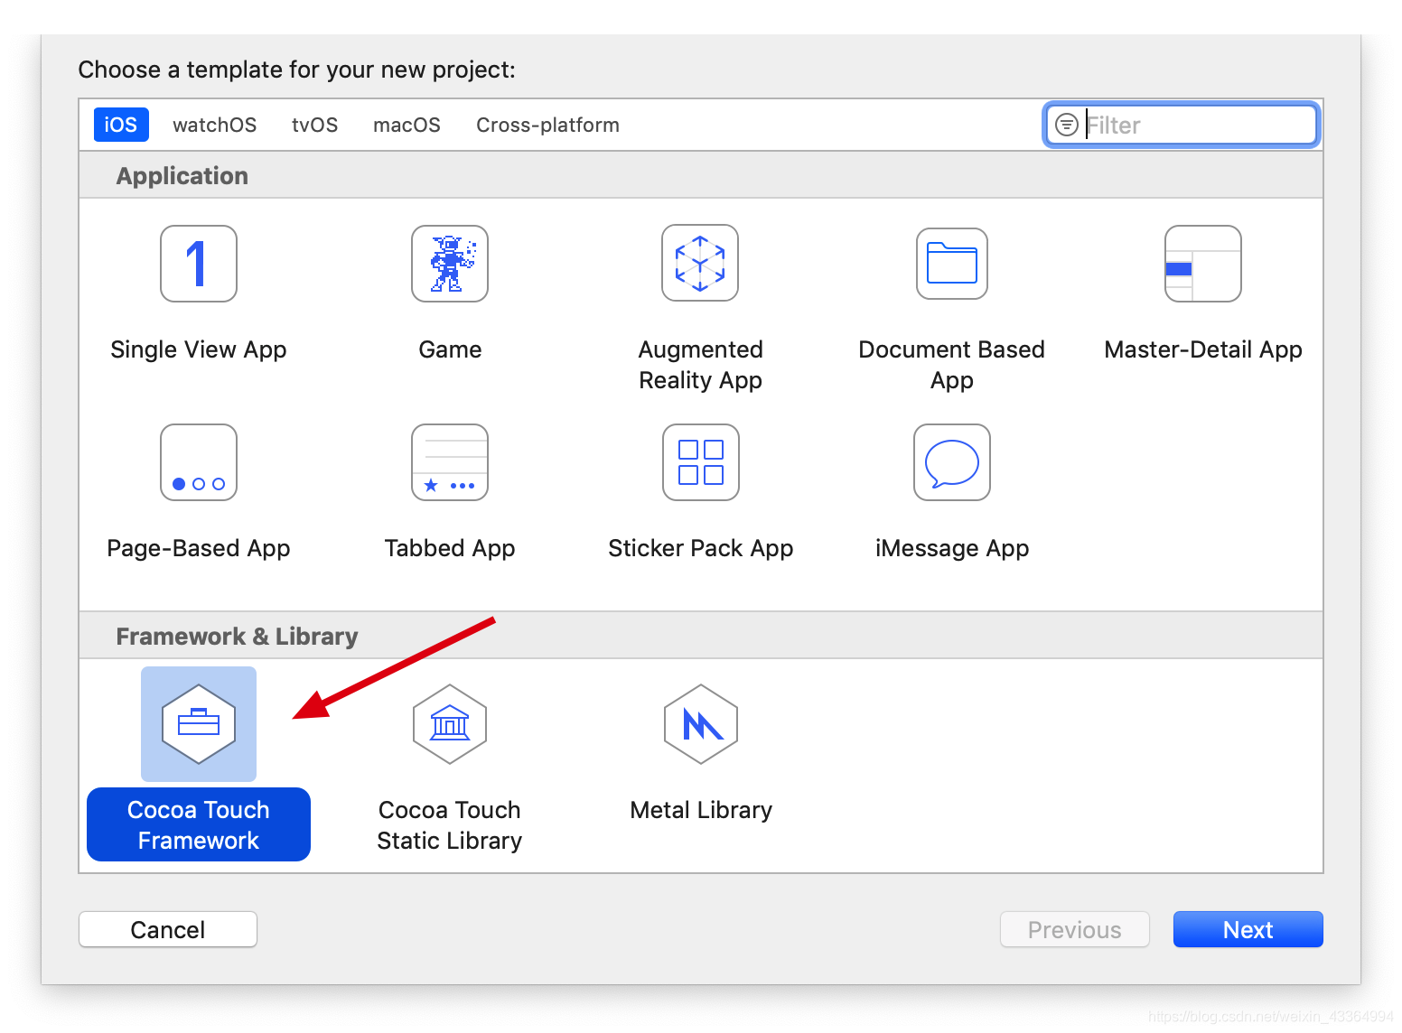
Task: Choose the Page-Based App icon
Action: tap(199, 462)
